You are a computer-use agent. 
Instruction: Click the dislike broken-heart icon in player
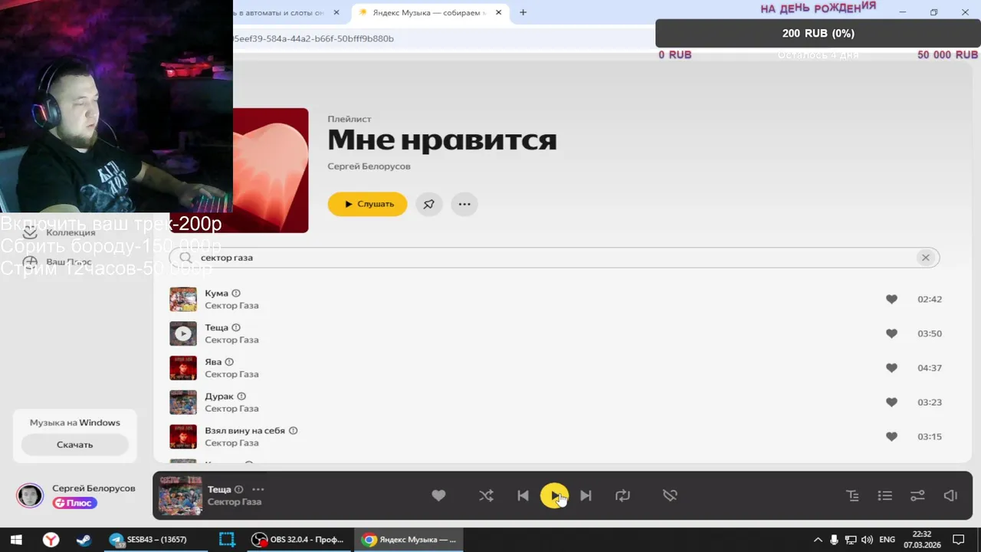coord(670,496)
